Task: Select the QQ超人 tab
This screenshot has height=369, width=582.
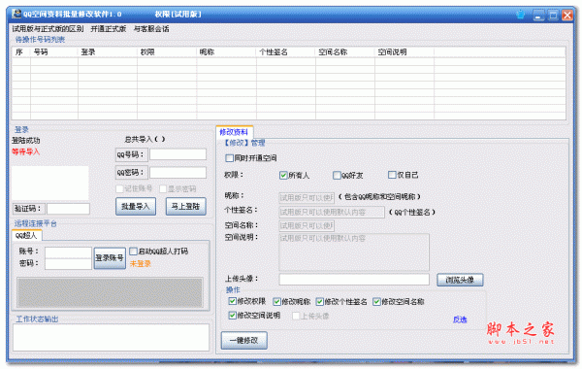Action: tap(26, 235)
